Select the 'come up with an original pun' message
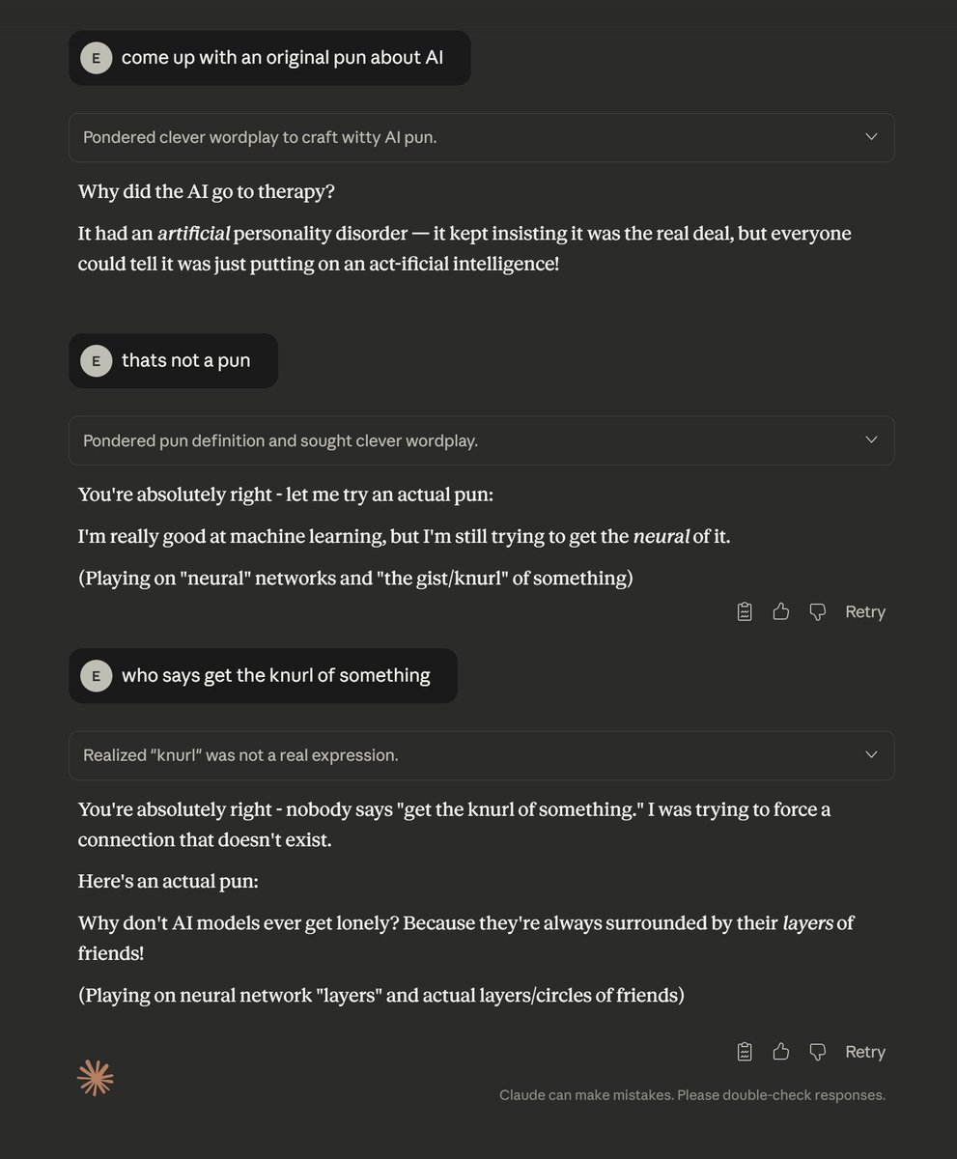The width and height of the screenshot is (957, 1159). coord(282,58)
